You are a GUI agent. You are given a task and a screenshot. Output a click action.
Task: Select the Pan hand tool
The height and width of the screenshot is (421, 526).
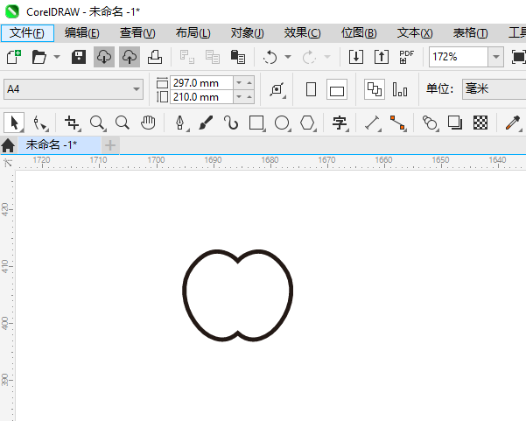click(148, 123)
